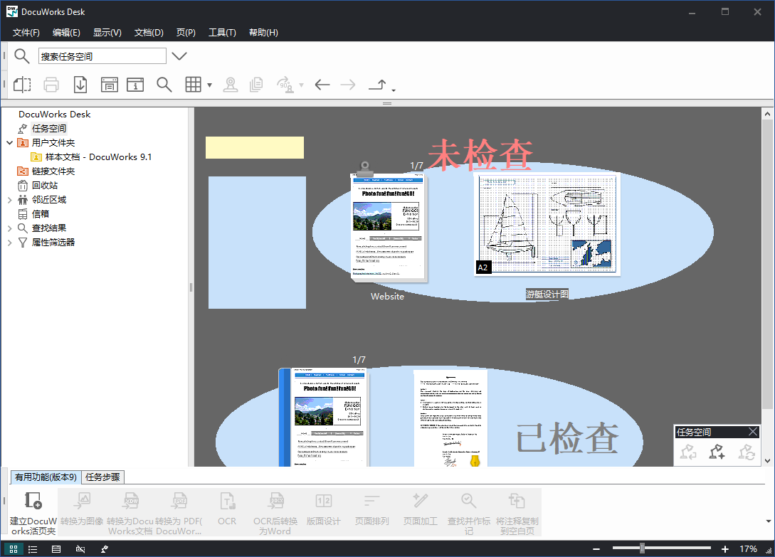Screen dimensions: 775x557
Task: Switch to the 任务步骤 tab
Action: (x=102, y=477)
